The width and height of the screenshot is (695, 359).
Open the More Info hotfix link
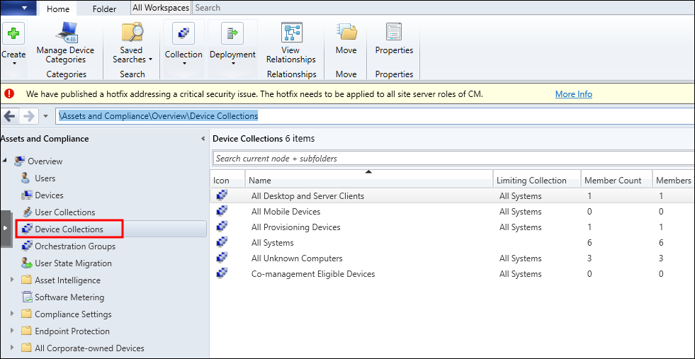click(x=573, y=94)
